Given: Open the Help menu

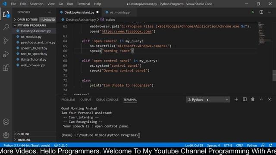Looking at the screenshot, I should (97, 4).
